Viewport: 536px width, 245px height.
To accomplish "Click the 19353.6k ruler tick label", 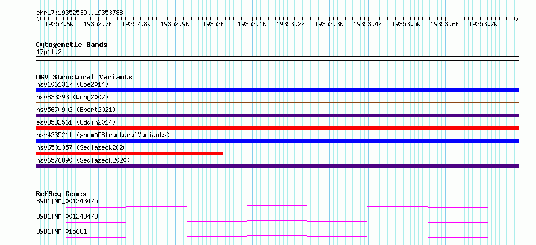I will pos(444,25).
